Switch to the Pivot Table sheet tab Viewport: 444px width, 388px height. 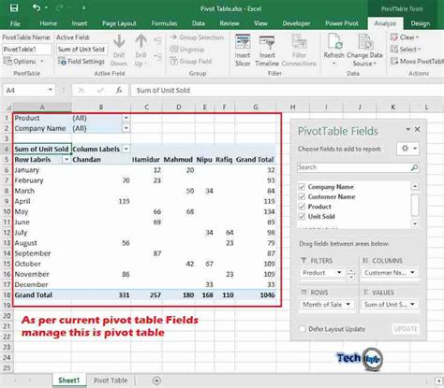(111, 381)
